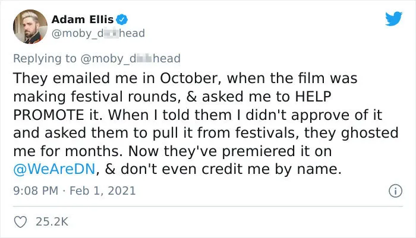The width and height of the screenshot is (416, 238).
Task: Click the blue Twitter bird logo
Action: click(393, 19)
